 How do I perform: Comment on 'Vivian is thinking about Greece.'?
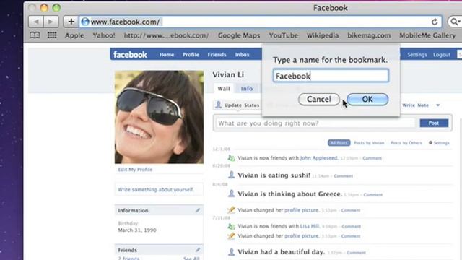373,194
